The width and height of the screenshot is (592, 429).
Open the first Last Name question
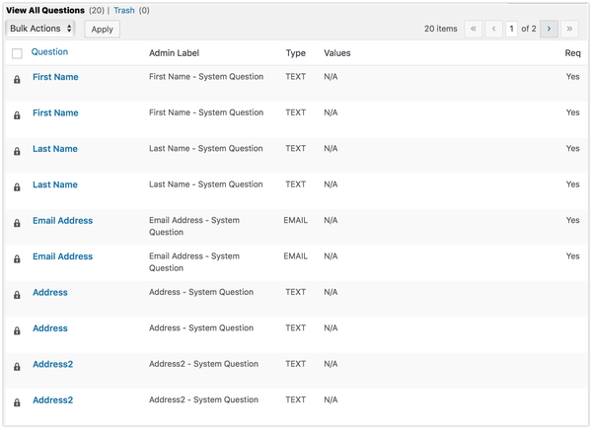[55, 149]
